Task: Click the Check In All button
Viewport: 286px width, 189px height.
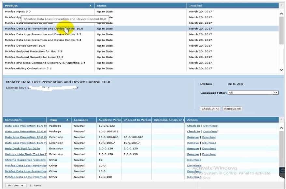Action: (x=210, y=109)
